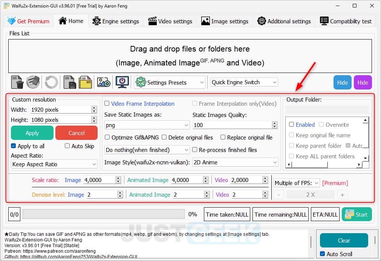This screenshot has width=381, height=261.
Task: Click the Video denoise level stepper arrows
Action: [x=265, y=194]
